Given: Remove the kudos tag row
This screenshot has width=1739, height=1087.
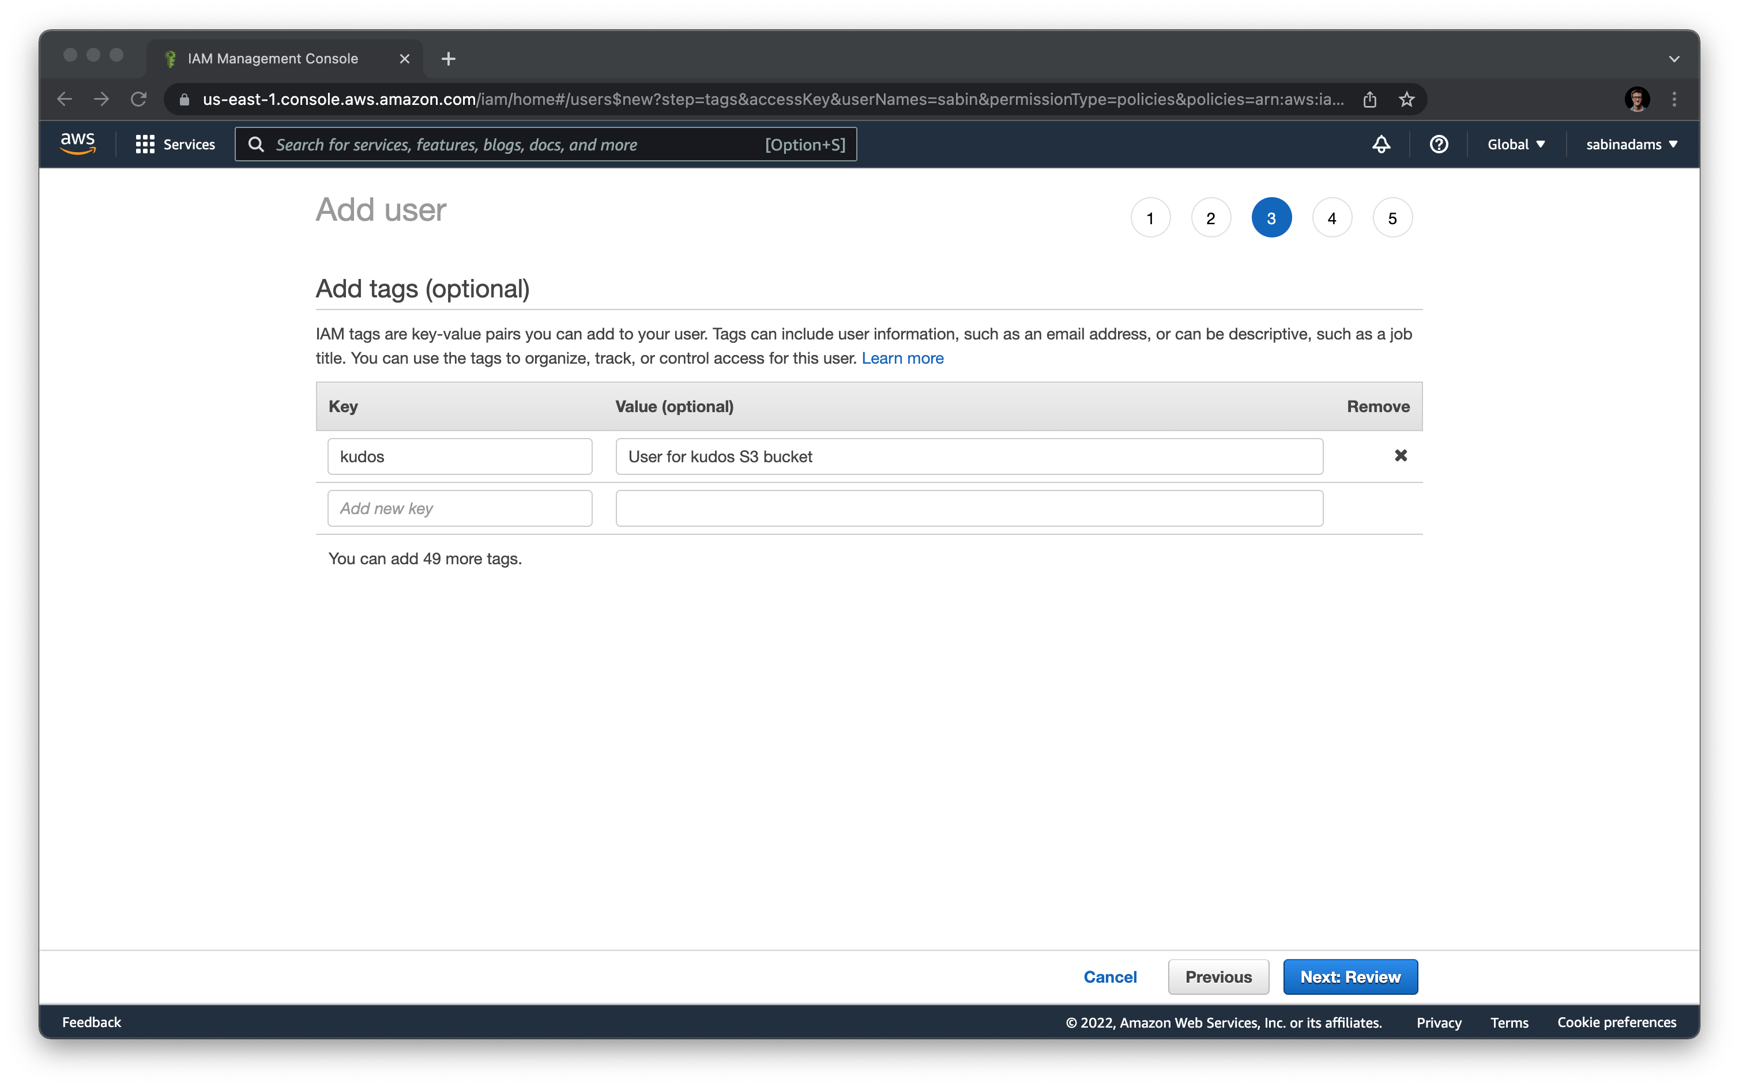Looking at the screenshot, I should point(1401,456).
